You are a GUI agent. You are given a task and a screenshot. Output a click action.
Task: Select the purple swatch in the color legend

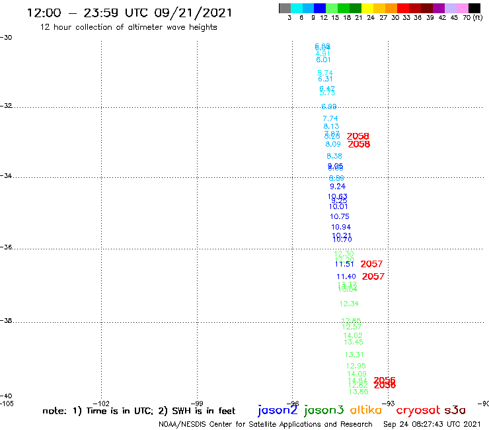(439, 8)
